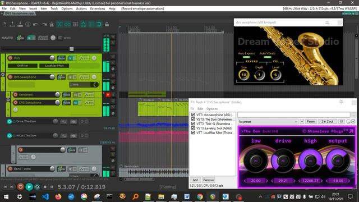Click the reverb Size knob on saxophone plugin
Viewport: 359px width, 202px height.
pos(244,75)
